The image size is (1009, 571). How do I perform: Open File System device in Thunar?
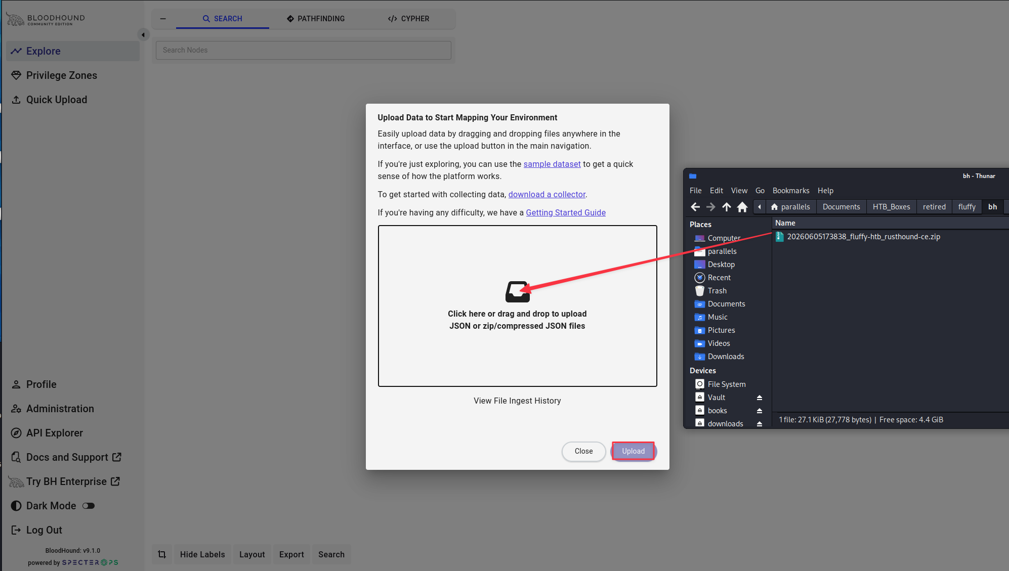pyautogui.click(x=727, y=384)
